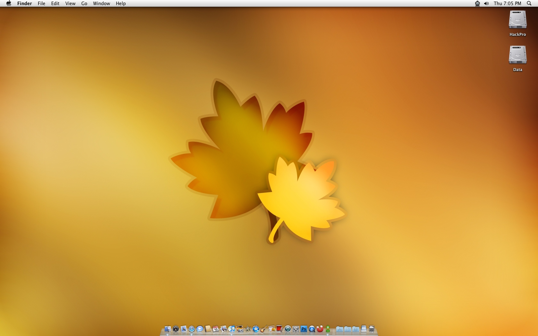This screenshot has height=336, width=538.
Task: Open iTunes from the Dock
Action: (x=232, y=329)
